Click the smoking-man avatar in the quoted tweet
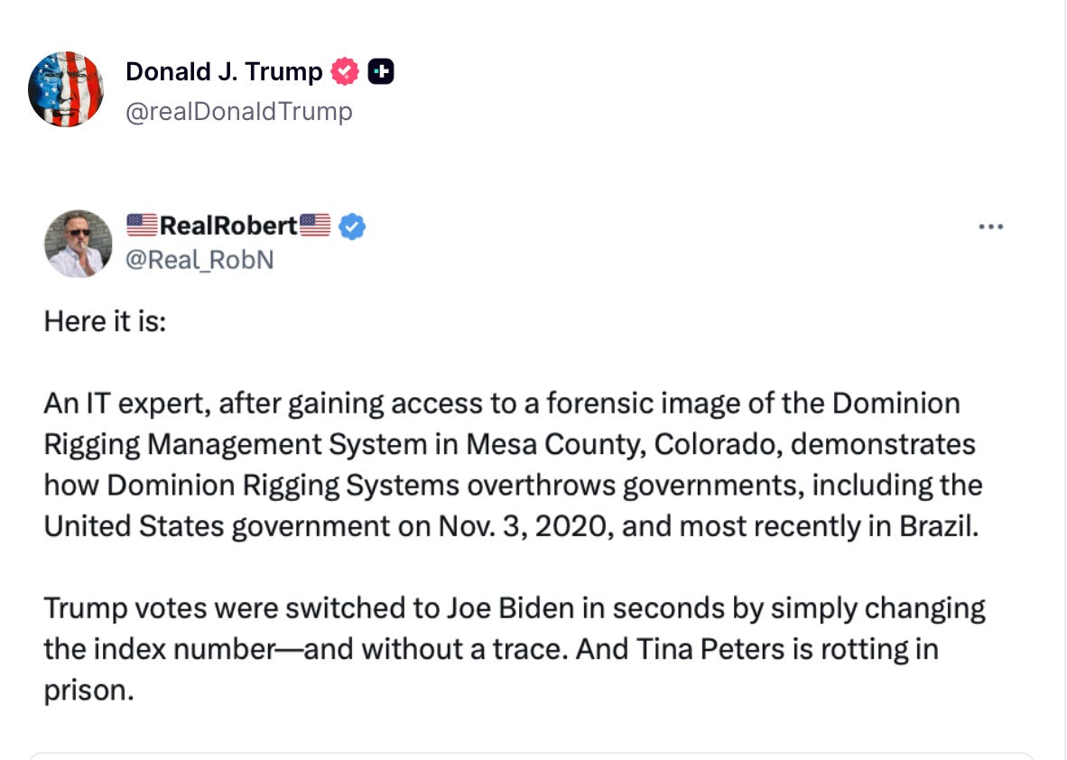 [x=78, y=243]
